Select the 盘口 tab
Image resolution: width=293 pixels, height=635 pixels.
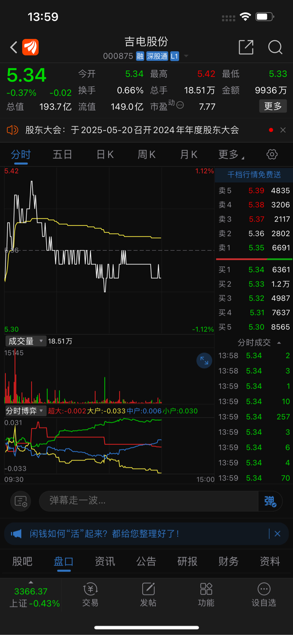point(64,561)
